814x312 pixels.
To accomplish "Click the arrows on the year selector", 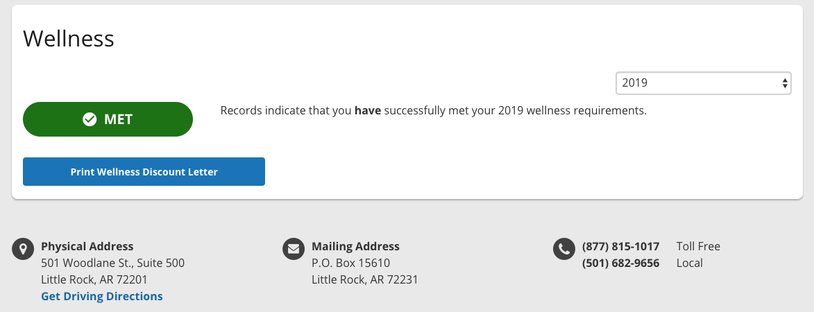I will [x=784, y=83].
